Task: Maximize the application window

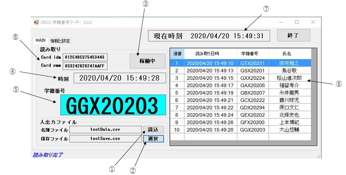Action: click(297, 22)
